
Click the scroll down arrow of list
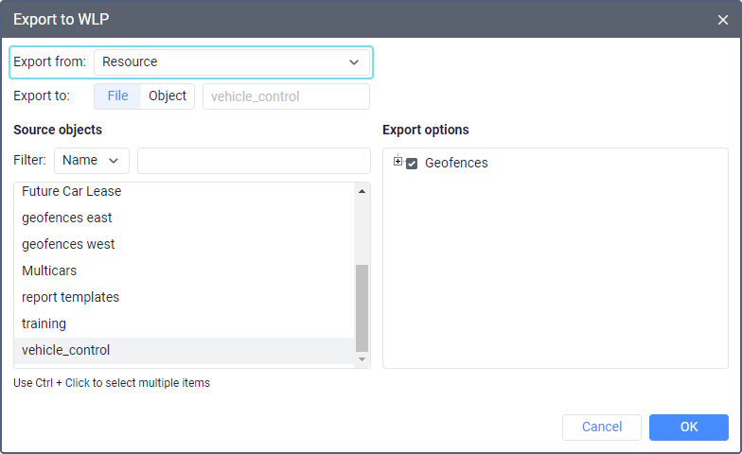point(362,359)
